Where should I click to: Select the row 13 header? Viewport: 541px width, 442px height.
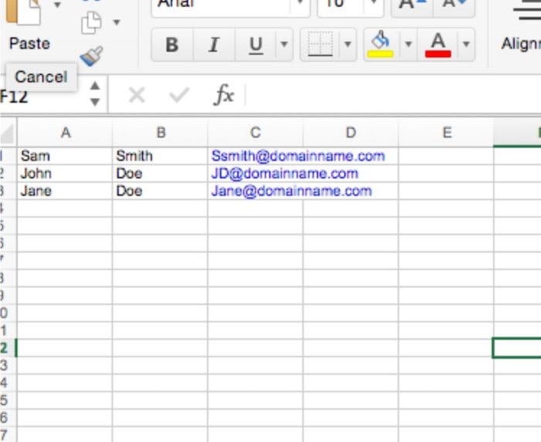(8, 366)
